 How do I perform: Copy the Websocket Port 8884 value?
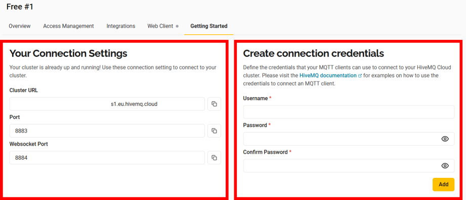tap(214, 158)
